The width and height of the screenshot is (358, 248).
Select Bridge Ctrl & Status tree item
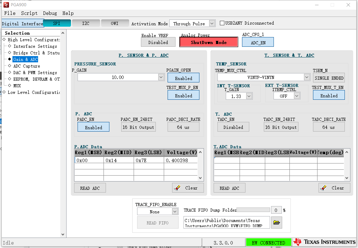click(36, 53)
